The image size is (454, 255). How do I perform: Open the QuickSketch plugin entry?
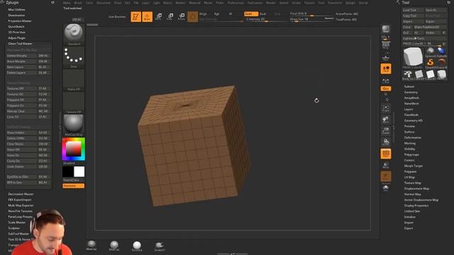(x=16, y=27)
